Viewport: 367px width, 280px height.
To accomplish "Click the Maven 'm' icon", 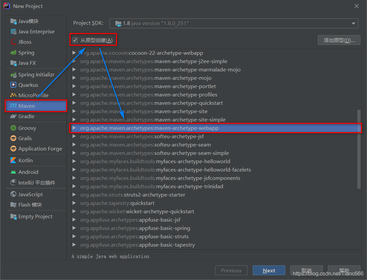I will [x=13, y=106].
